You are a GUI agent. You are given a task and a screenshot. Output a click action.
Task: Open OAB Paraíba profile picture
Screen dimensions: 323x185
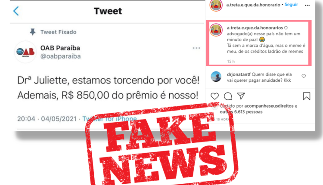(x=25, y=52)
